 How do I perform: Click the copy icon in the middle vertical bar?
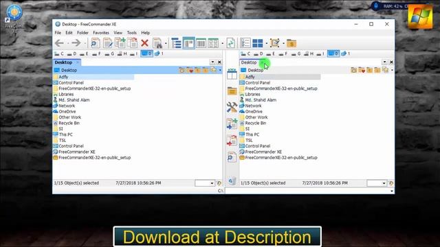coord(232,123)
